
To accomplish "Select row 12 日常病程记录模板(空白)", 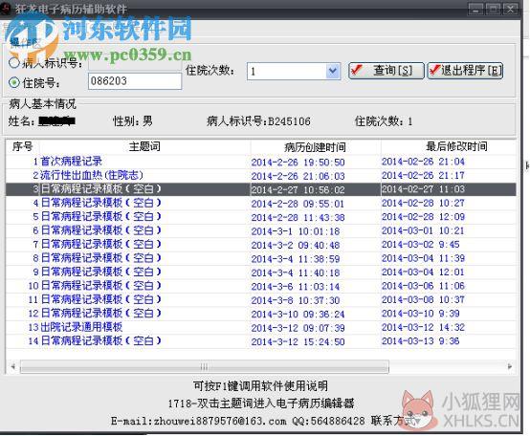I will (260, 314).
